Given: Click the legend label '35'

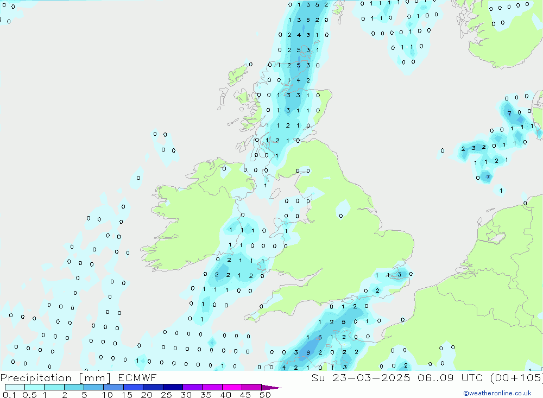Looking at the screenshot, I should [x=206, y=395].
